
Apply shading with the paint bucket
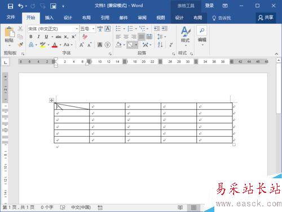point(118,45)
